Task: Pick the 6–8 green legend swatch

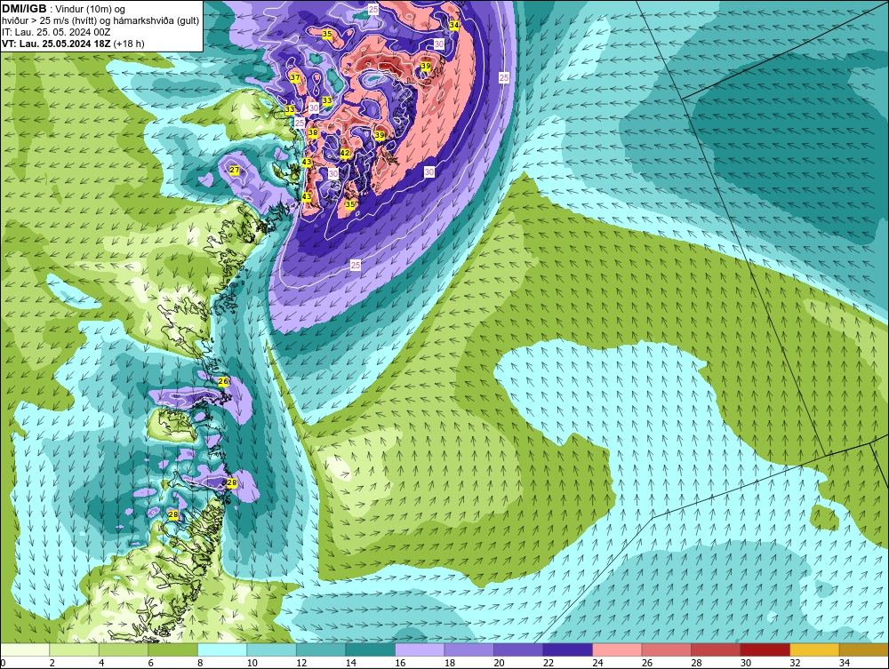Action: pos(173,649)
